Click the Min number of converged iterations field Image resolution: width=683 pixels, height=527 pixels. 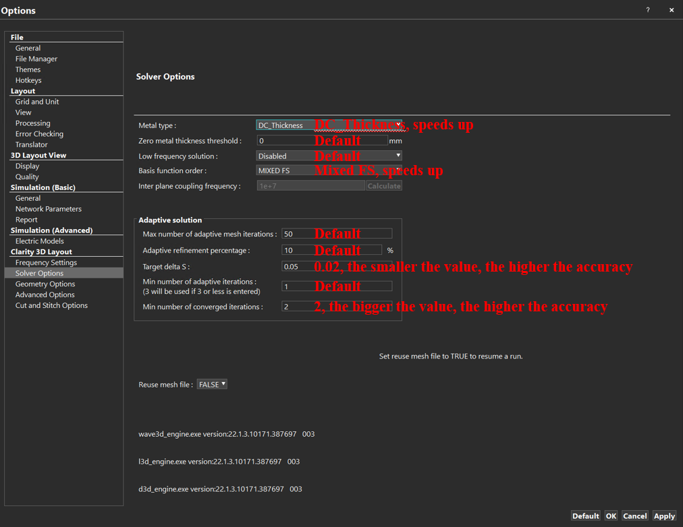337,307
